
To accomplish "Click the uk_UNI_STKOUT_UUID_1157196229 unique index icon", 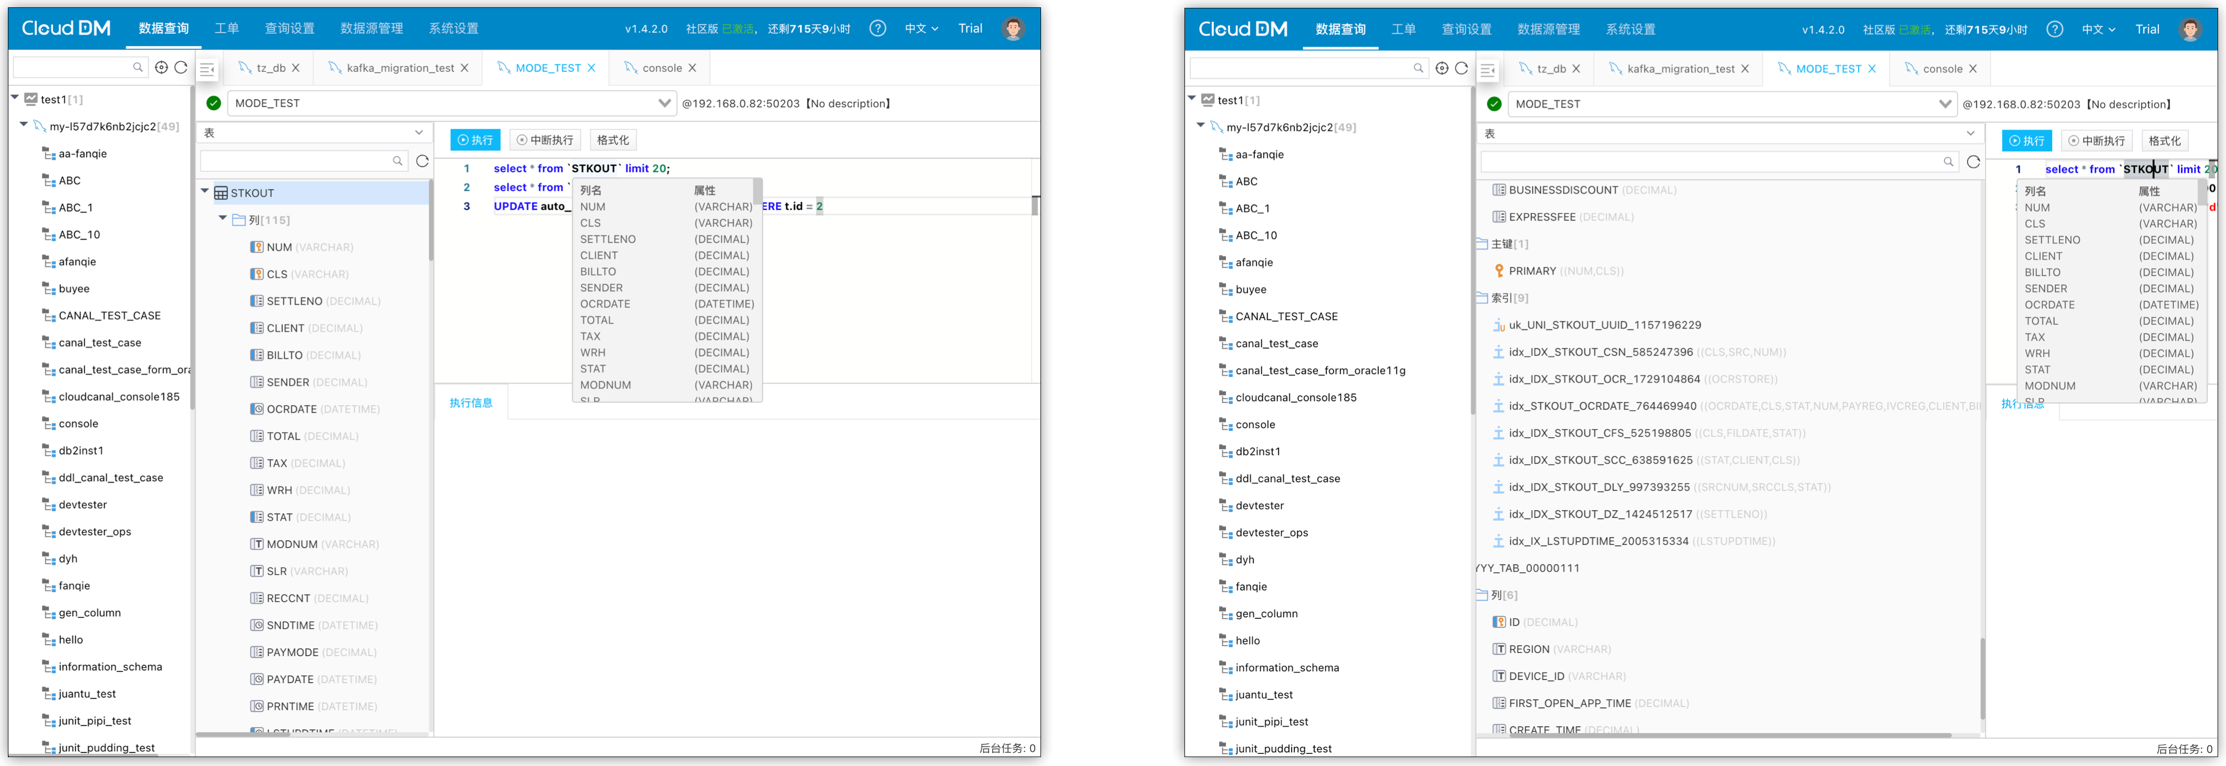I will [1499, 326].
